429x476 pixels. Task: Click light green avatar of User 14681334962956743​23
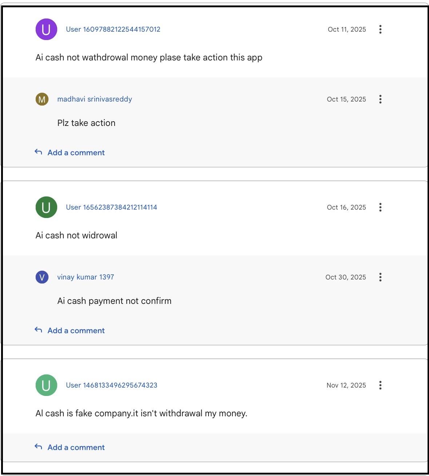tap(46, 385)
